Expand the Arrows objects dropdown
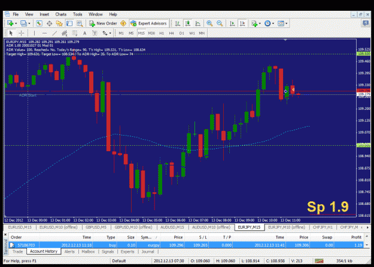This screenshot has width=374, height=267. [x=110, y=33]
